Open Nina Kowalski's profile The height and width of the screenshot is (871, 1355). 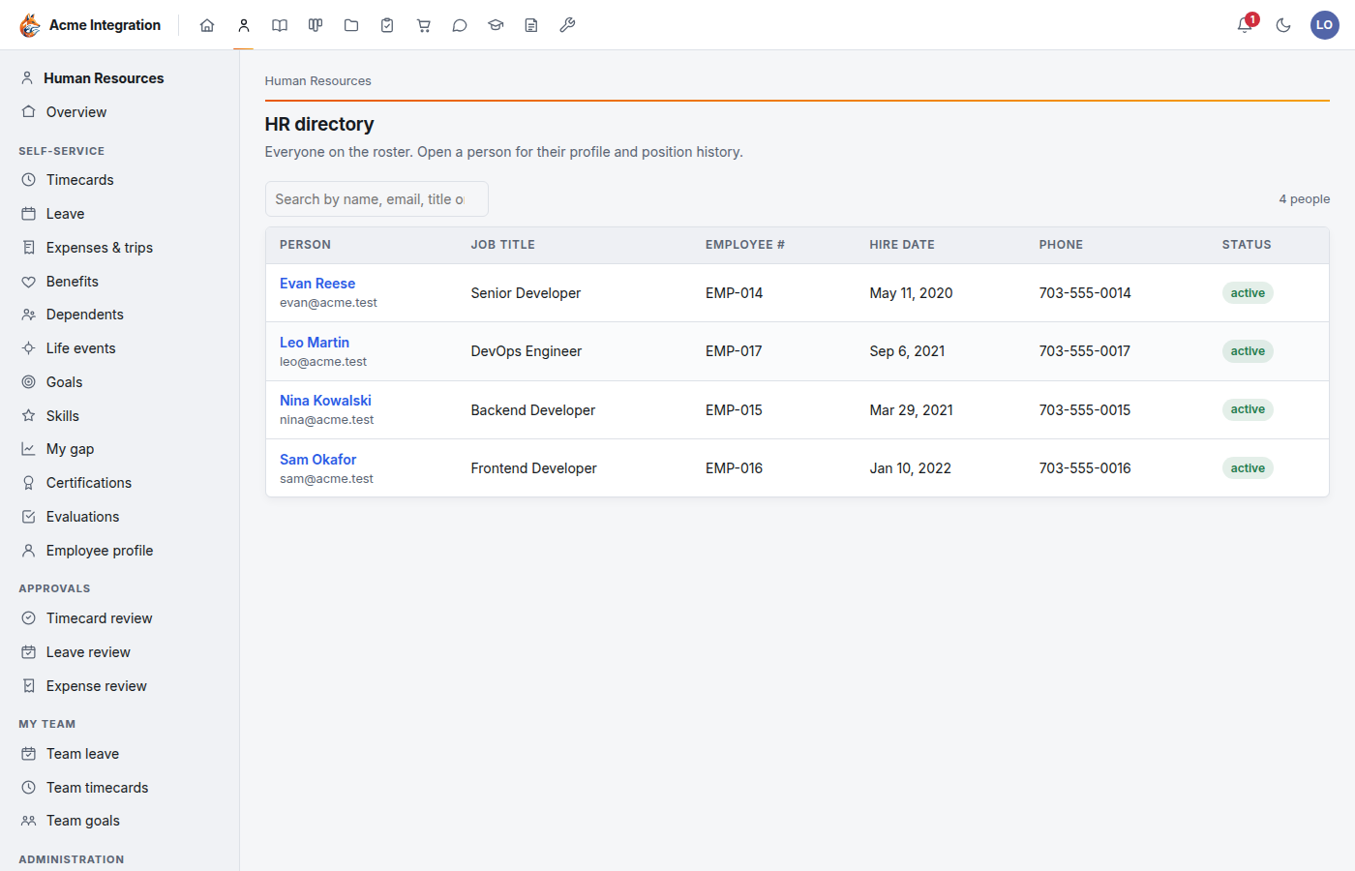pos(325,401)
